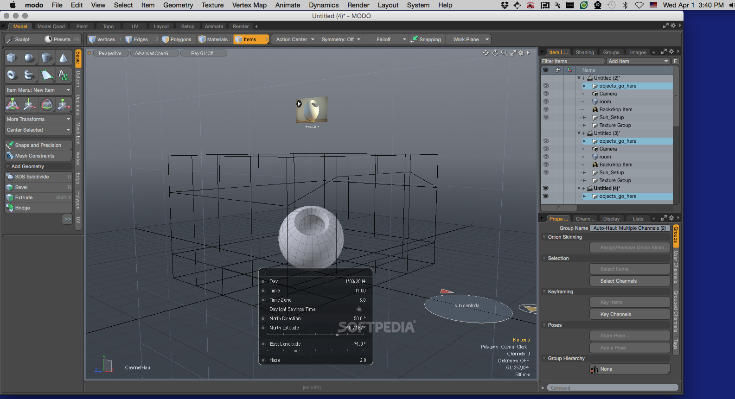Click viewport rotate navigation icon

495,53
